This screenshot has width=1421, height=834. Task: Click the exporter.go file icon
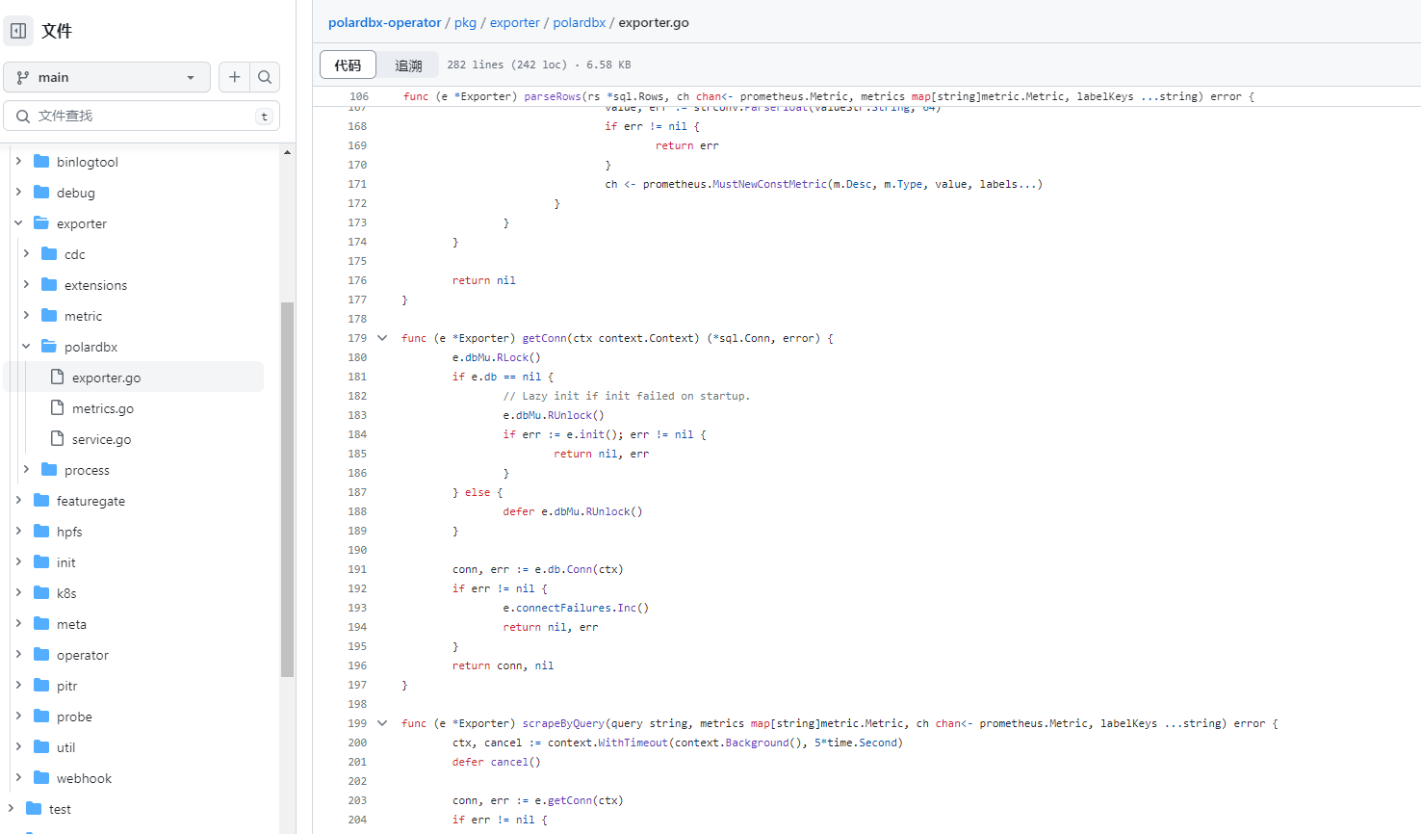(57, 378)
